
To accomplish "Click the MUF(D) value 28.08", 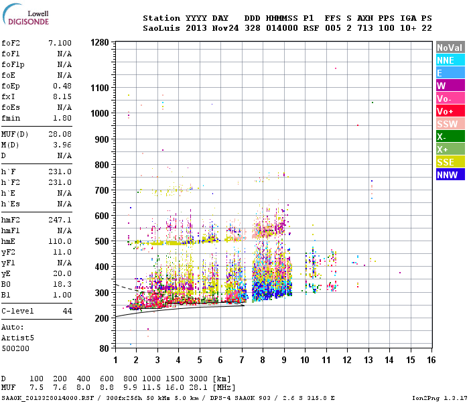I will [60, 134].
